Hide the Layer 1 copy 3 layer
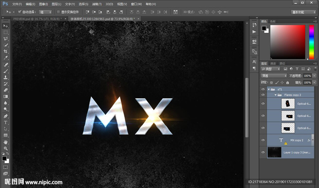Viewport: 319px width, 188px height. pos(263,153)
